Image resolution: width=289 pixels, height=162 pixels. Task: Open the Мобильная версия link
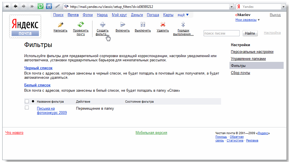[151, 132]
